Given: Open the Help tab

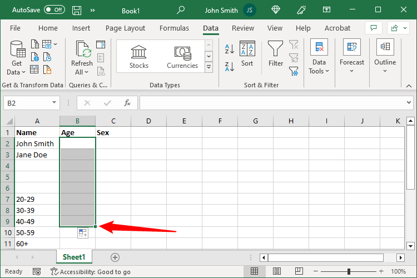Looking at the screenshot, I should tap(303, 28).
